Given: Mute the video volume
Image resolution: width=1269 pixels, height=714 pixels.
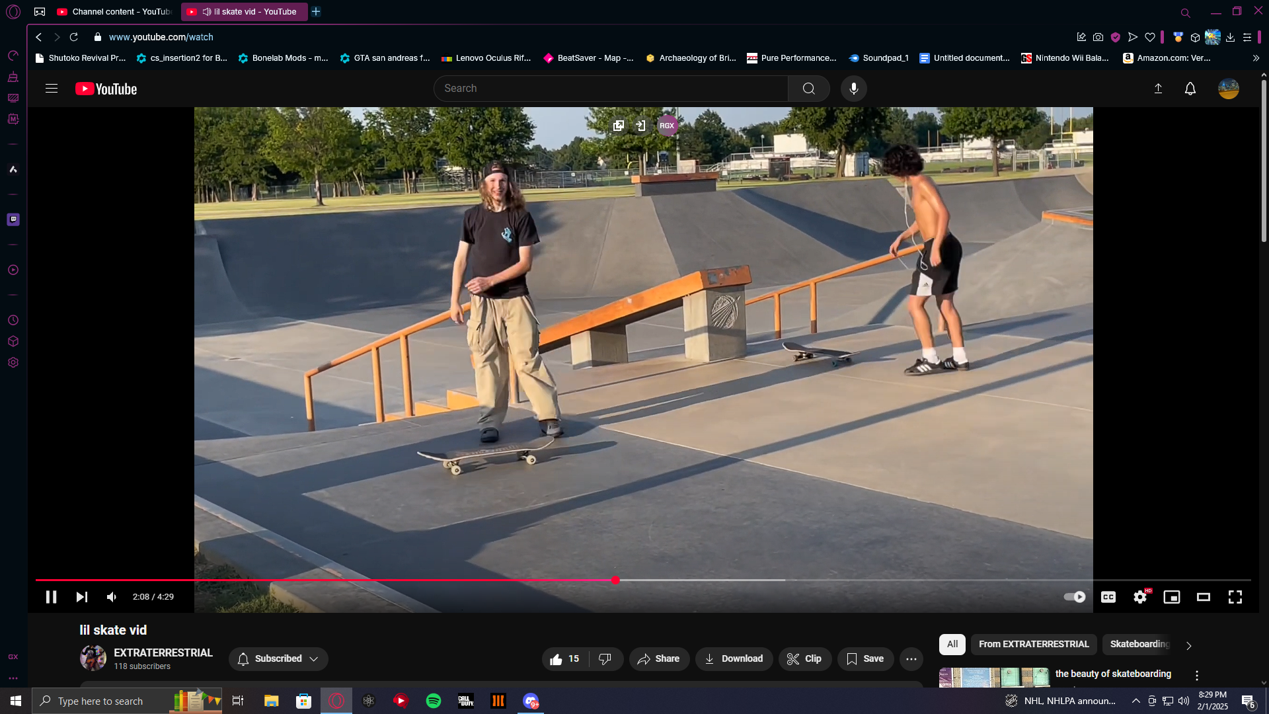Looking at the screenshot, I should [112, 597].
